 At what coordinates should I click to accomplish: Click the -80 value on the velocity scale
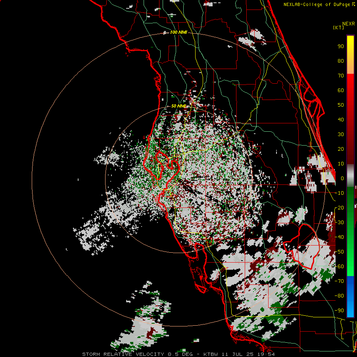click(x=339, y=296)
